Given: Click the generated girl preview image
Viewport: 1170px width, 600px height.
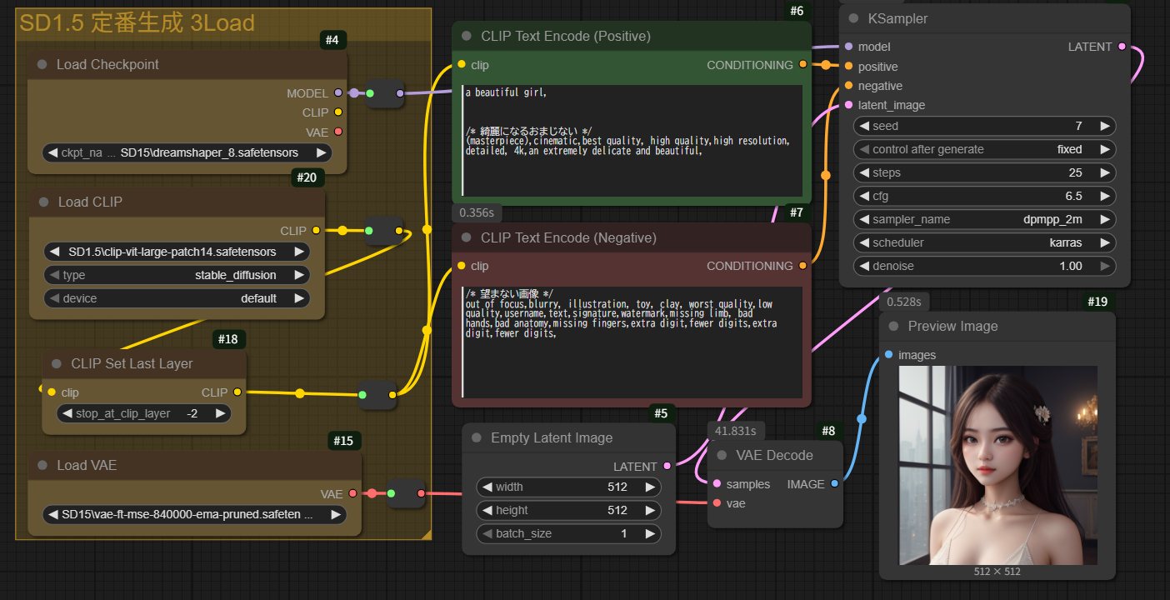Looking at the screenshot, I should point(997,465).
